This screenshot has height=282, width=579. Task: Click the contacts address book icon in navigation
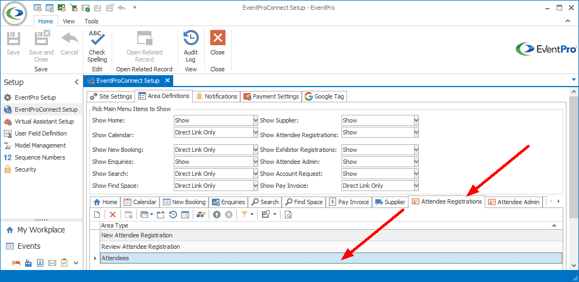(40, 263)
